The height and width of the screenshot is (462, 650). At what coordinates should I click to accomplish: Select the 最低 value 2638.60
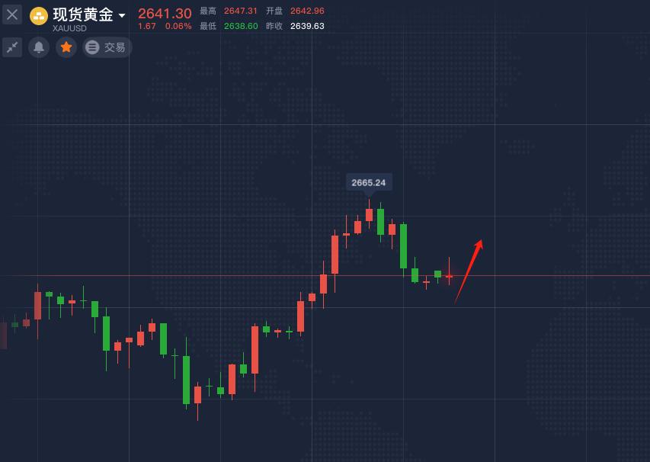click(x=241, y=26)
